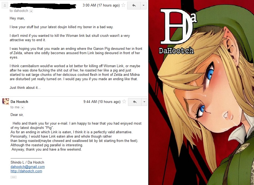Reply to Da Hootch's message
Viewport: 254px width, 185px height.
[x=135, y=102]
